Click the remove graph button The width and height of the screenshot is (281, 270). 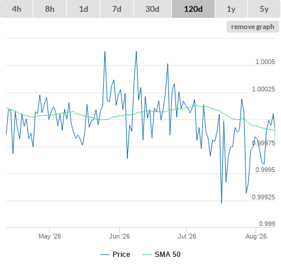253,27
